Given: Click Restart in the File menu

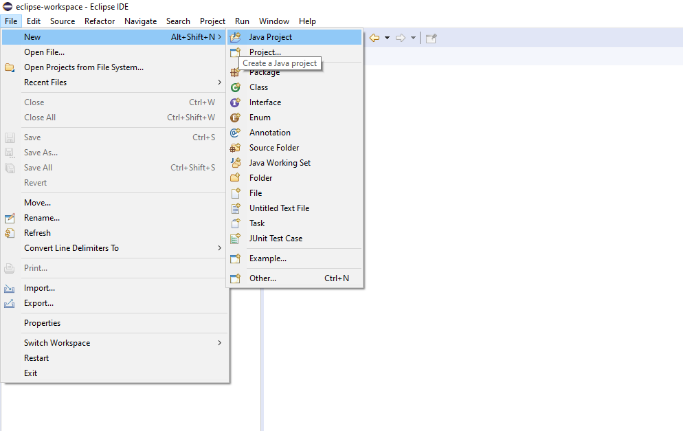Looking at the screenshot, I should tap(36, 358).
